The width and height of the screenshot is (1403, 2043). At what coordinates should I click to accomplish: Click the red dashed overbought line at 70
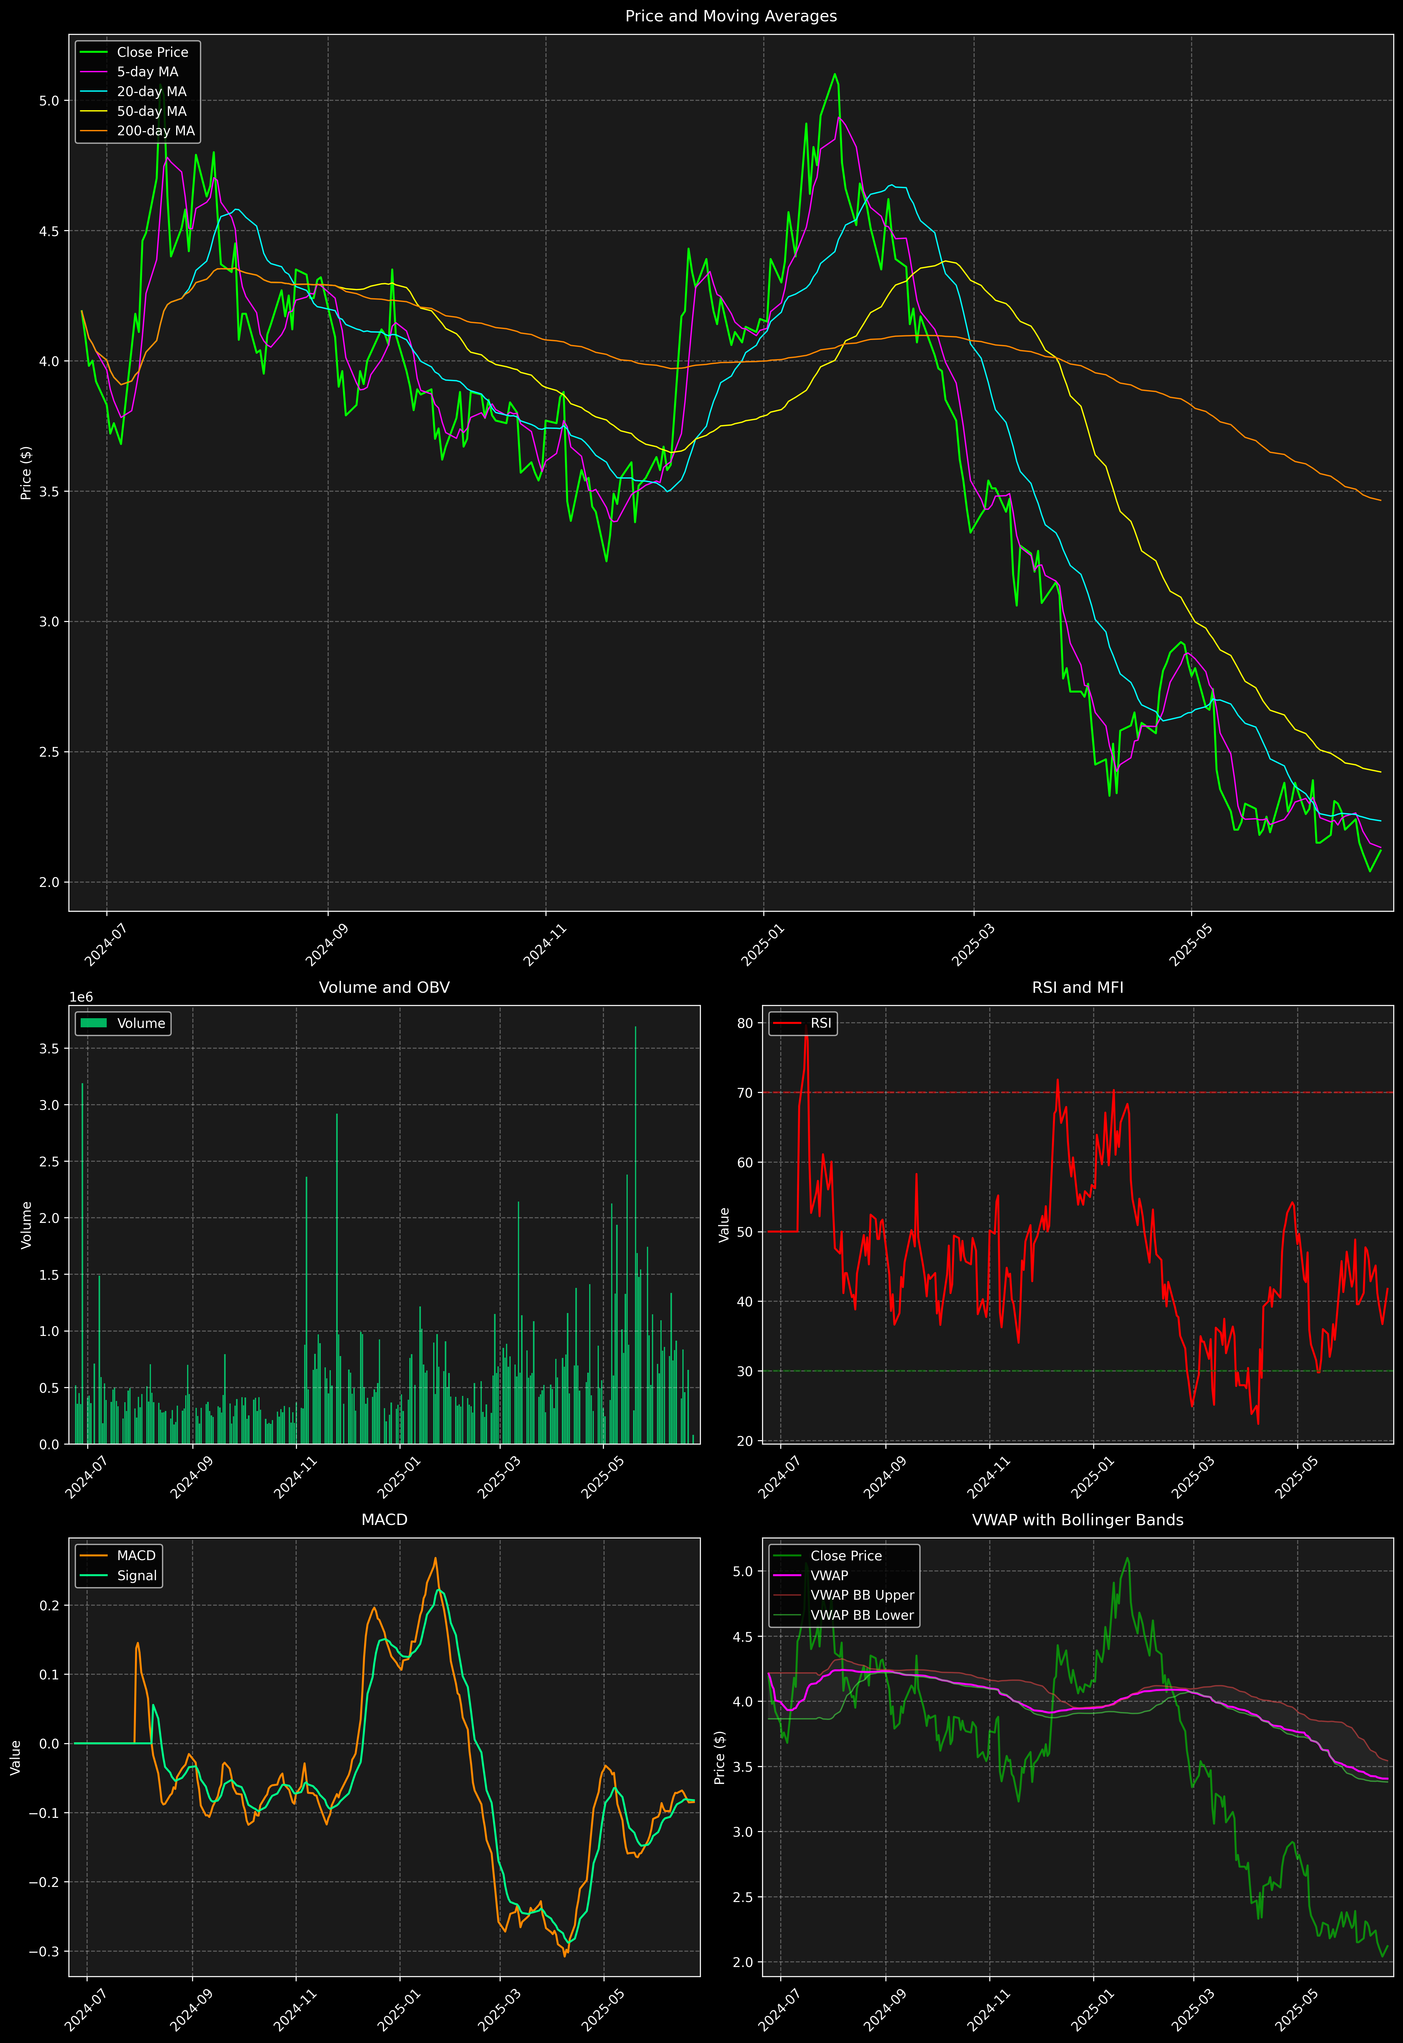click(1078, 1093)
